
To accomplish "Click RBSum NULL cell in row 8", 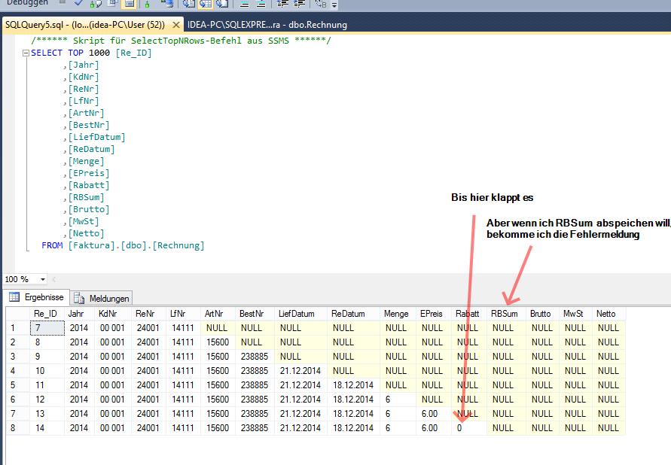I will click(506, 428).
